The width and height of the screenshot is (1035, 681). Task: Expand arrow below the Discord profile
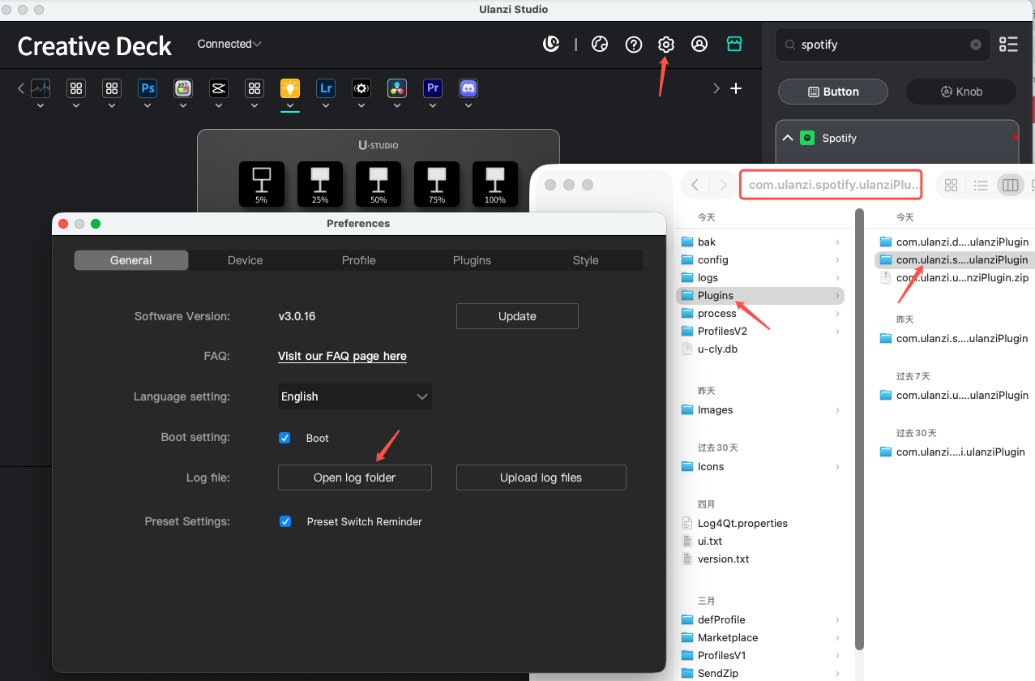(468, 105)
